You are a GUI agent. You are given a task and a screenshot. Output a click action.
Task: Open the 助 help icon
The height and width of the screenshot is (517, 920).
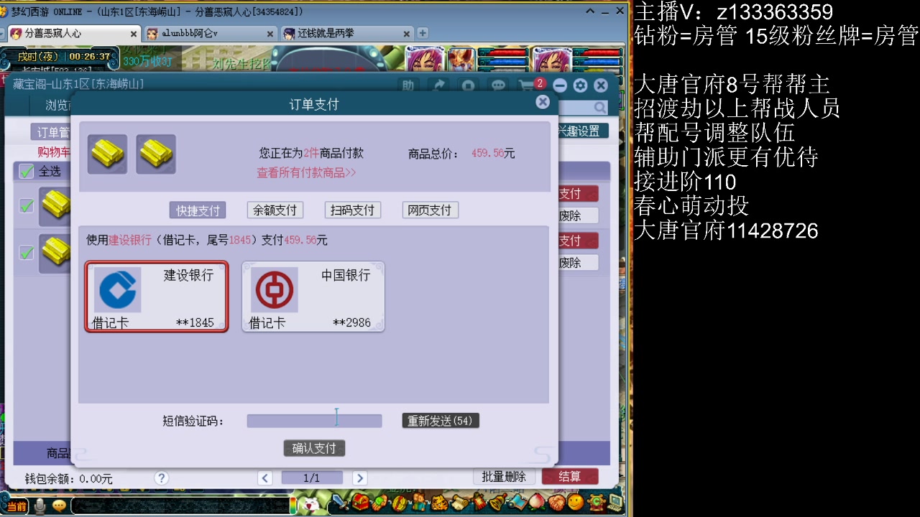pos(408,85)
